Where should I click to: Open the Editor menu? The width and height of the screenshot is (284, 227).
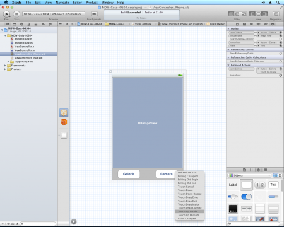[x=77, y=3]
